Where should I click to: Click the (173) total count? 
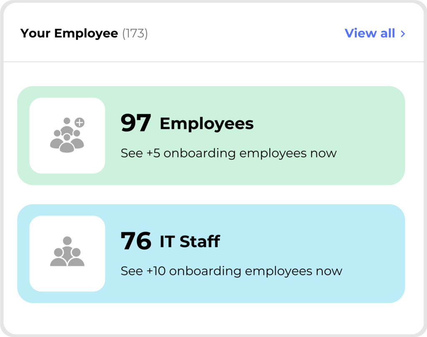135,33
